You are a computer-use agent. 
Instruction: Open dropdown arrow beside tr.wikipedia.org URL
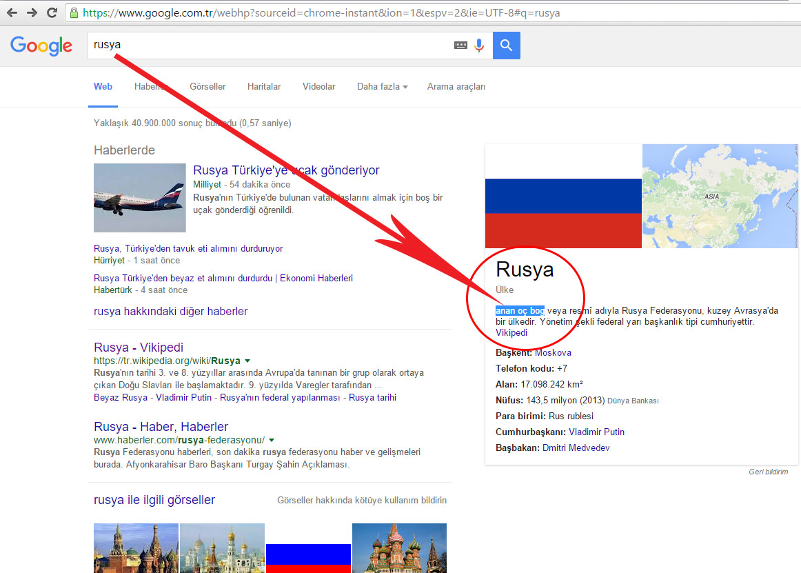247,361
